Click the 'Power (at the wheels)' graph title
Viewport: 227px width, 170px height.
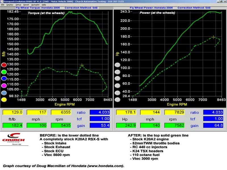click(157, 13)
